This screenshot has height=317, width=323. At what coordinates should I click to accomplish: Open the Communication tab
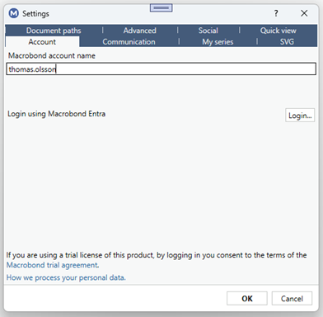coord(129,42)
